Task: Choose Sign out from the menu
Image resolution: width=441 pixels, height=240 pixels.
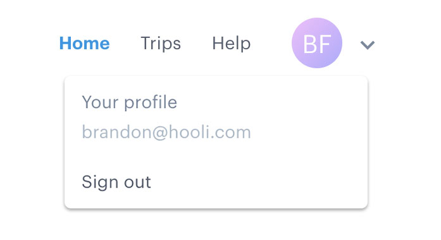Action: tap(116, 182)
